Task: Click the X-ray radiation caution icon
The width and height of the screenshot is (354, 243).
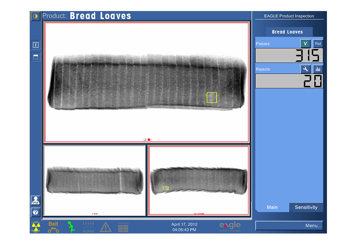Action: point(36,227)
